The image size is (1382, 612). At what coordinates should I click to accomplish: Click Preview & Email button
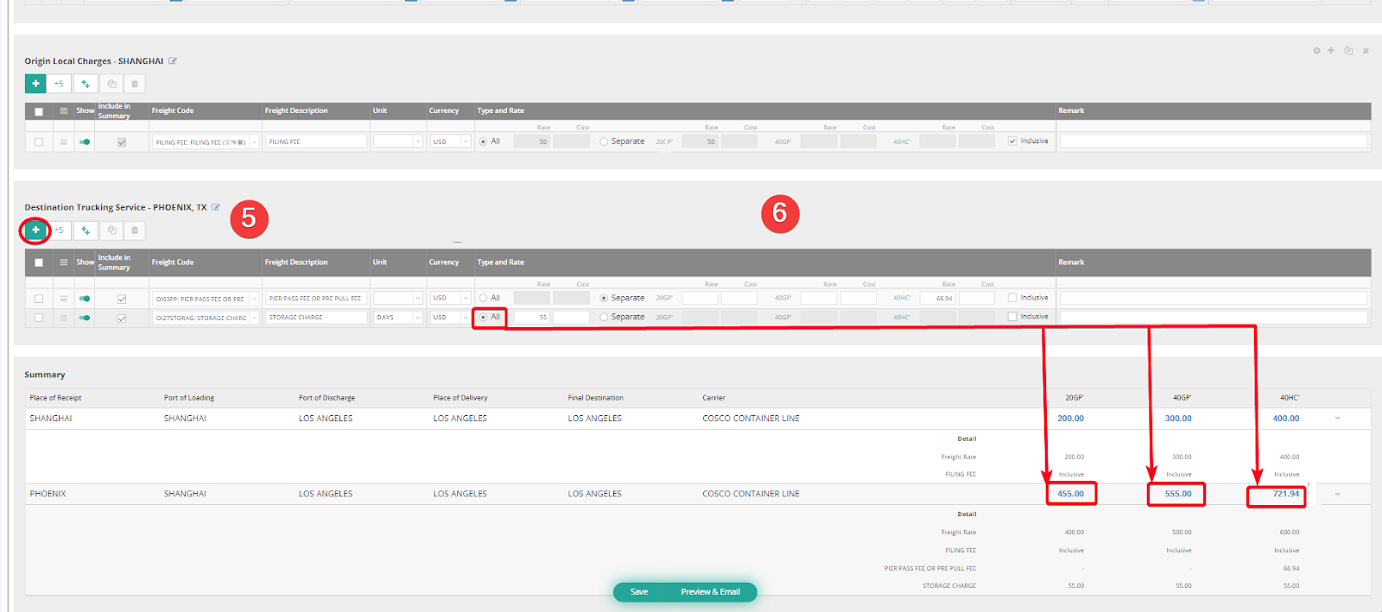tap(710, 592)
